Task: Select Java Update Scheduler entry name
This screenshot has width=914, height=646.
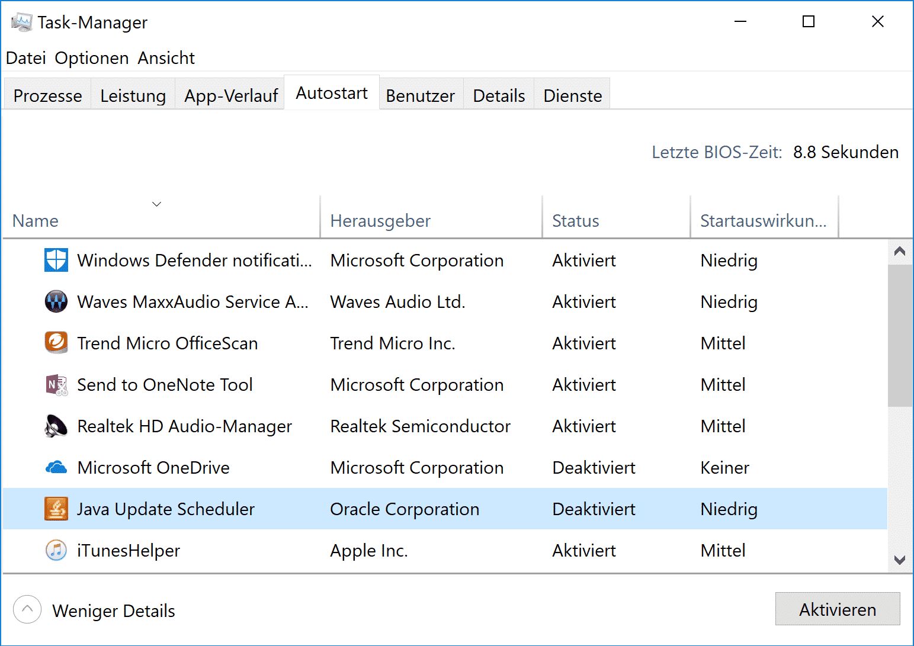Action: coord(166,509)
